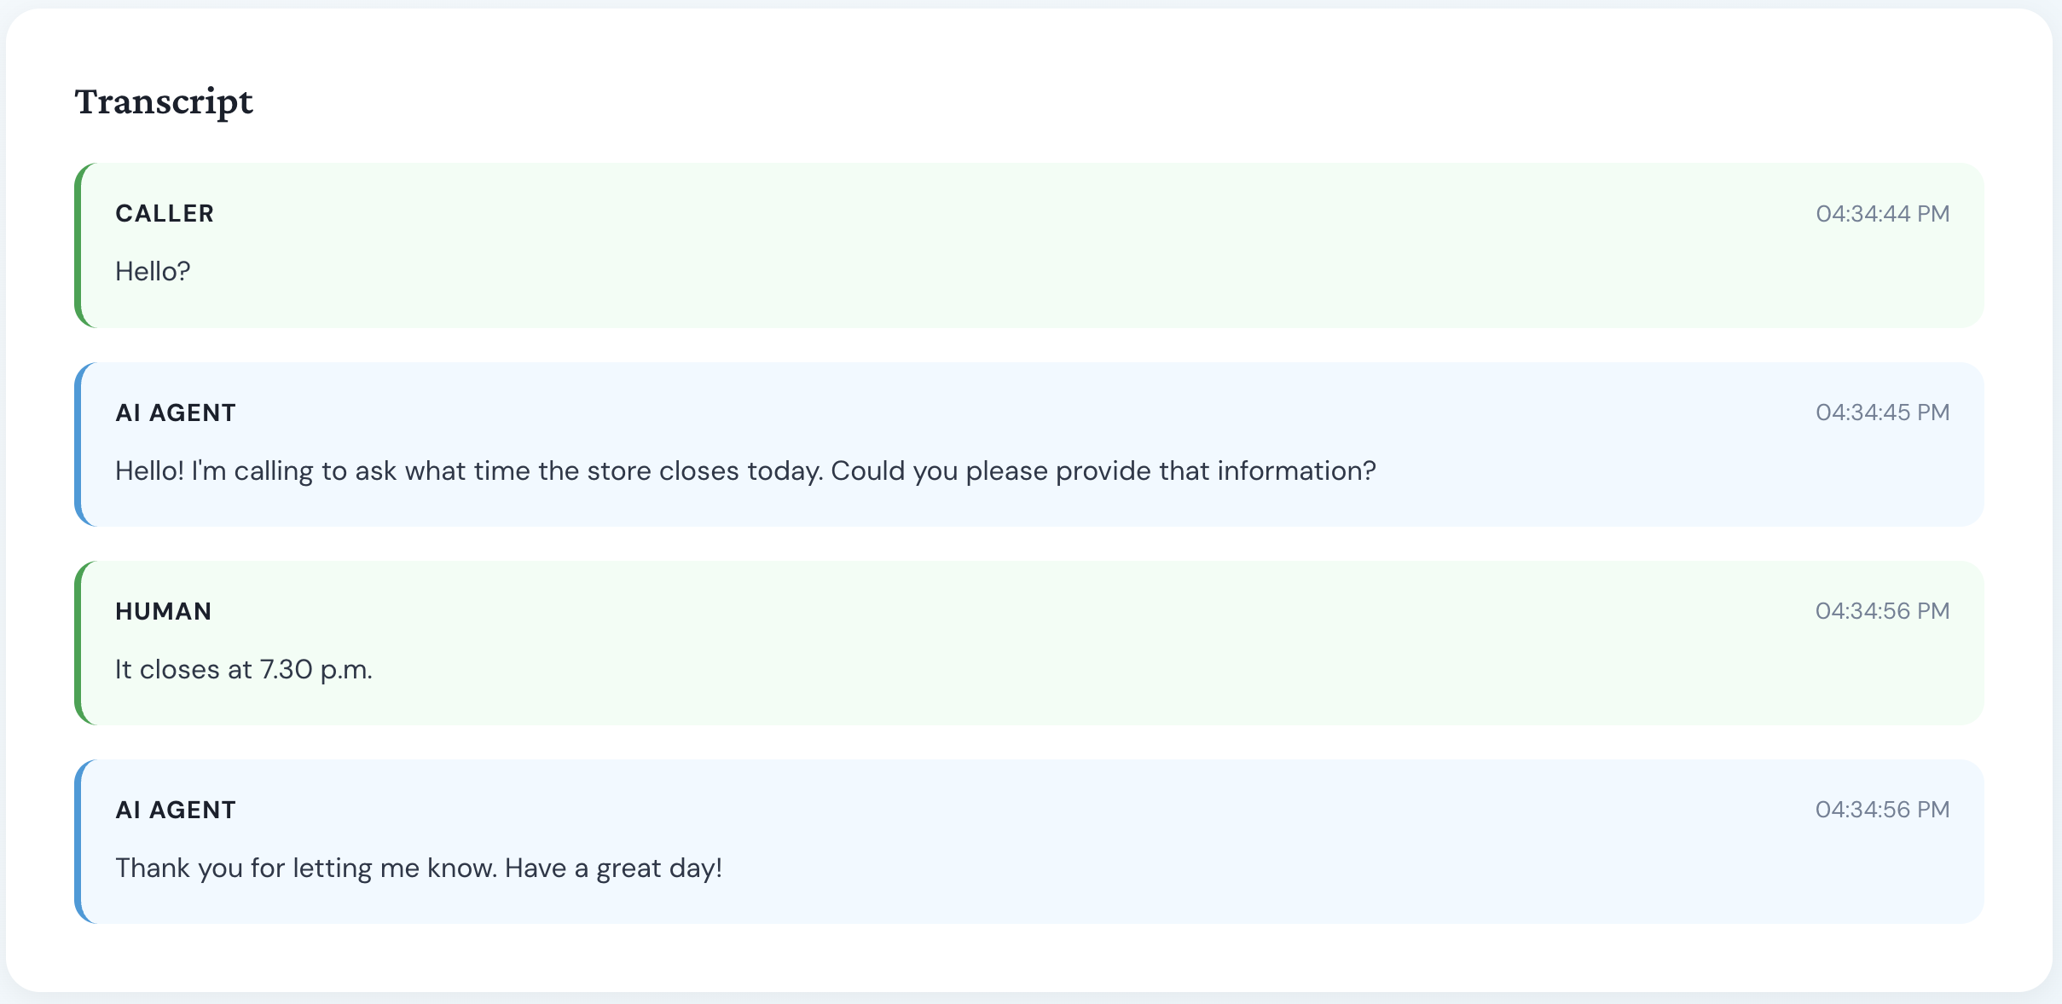Viewport: 2062px width, 1004px height.
Task: Click the green accent bar of the HUMAN bubble
Action: point(78,643)
